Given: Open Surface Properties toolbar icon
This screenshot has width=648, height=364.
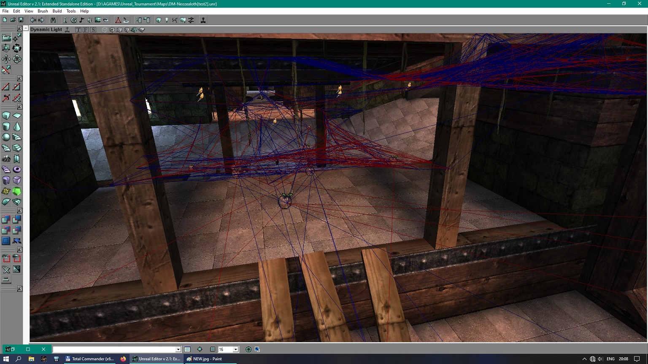Looking at the screenshot, I should 146,20.
